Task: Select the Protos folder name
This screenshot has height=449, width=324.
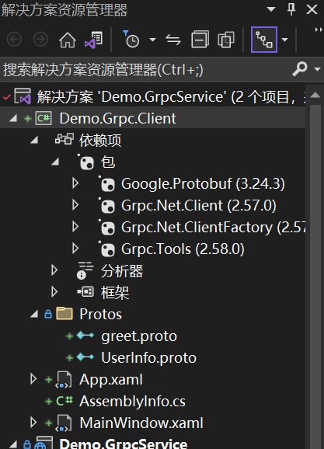Action: [x=100, y=315]
